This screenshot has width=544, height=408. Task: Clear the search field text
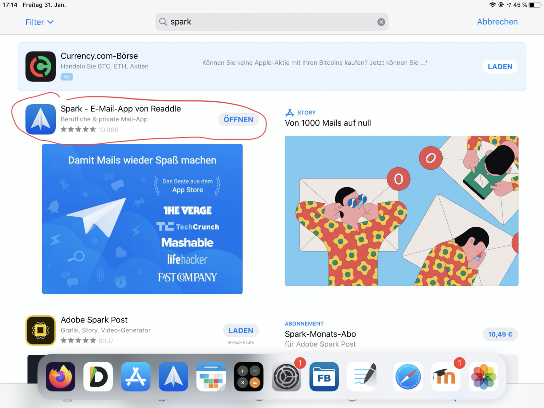[381, 22]
